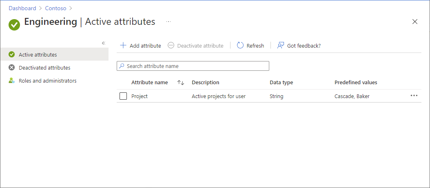Screen dimensions: 430x188
Task: Open the ellipsis menu for Project row
Action: pyautogui.click(x=414, y=96)
